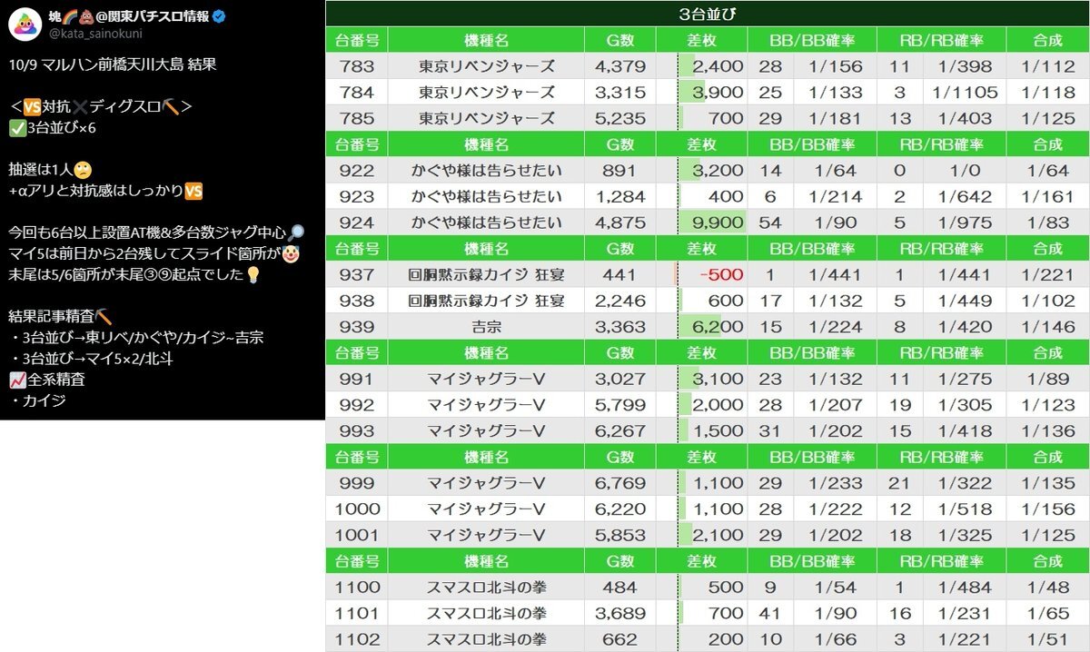Viewport: 1090px width, 652px height.
Task: Click 回胴黙示録カイジ 狂宴 in row 938
Action: tap(487, 301)
